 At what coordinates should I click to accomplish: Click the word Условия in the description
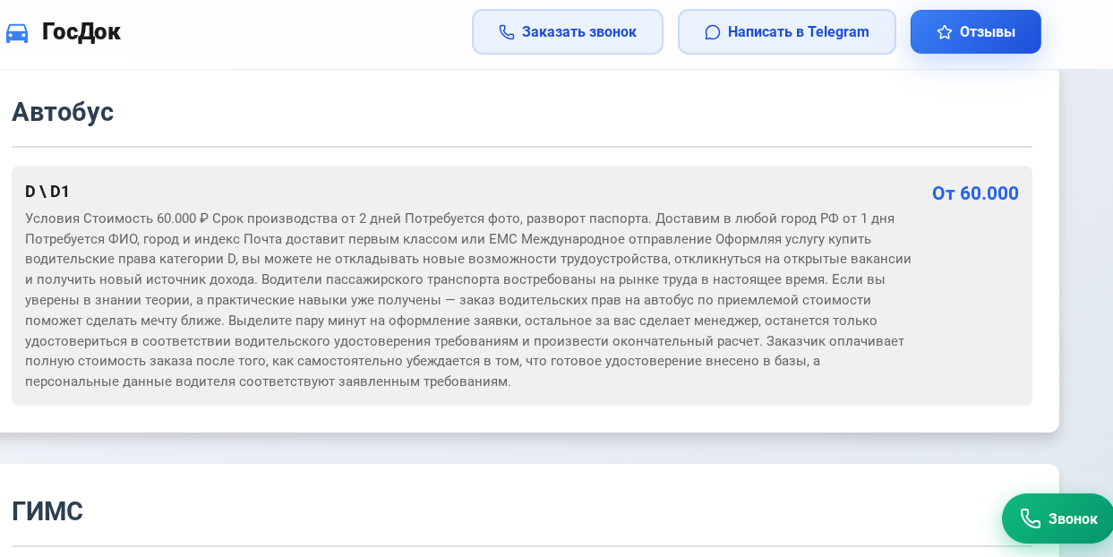coord(53,219)
